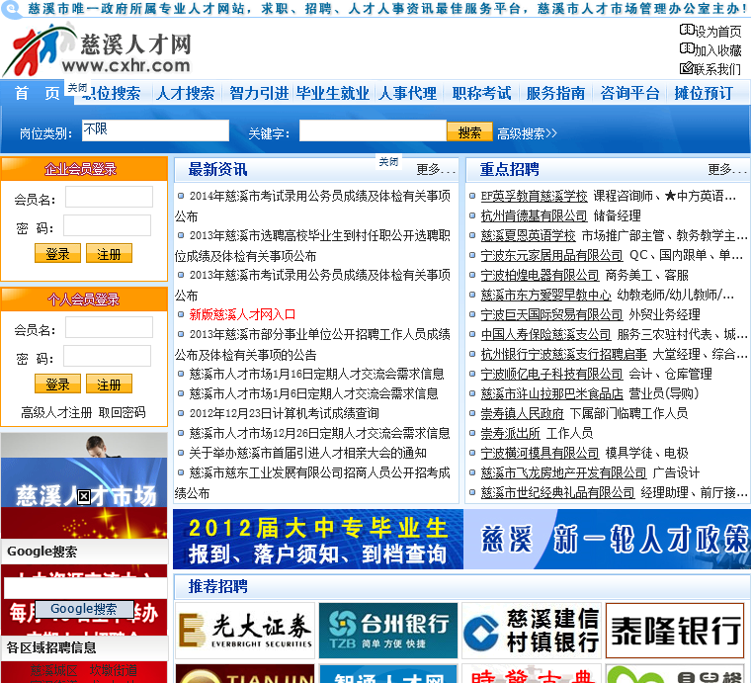Open 慈溪夏恩英语学校 company link
This screenshot has width=751, height=683.
pos(529,235)
